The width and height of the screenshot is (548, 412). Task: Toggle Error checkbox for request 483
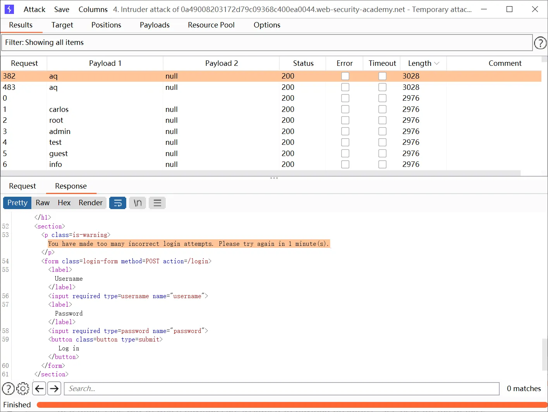pos(345,87)
